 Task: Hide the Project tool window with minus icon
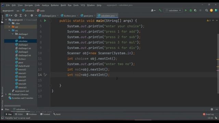(36, 15)
